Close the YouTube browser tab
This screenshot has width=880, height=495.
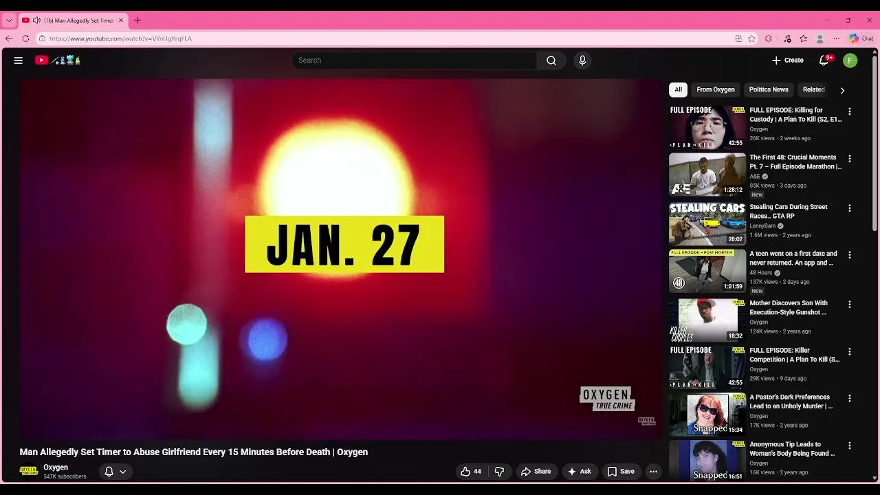pos(121,20)
